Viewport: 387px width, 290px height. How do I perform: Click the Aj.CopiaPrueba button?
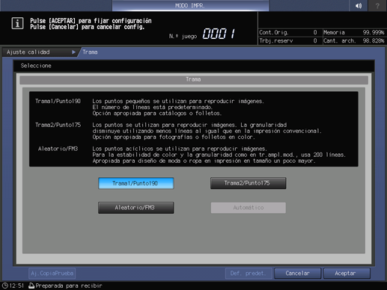[52, 274]
